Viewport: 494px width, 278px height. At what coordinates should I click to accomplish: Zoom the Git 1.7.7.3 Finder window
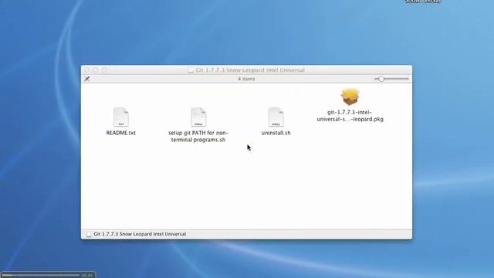click(104, 69)
